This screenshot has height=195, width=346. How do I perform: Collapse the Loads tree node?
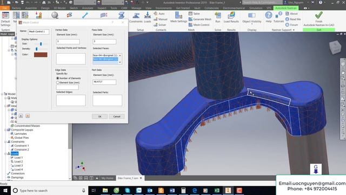(x=5, y=154)
